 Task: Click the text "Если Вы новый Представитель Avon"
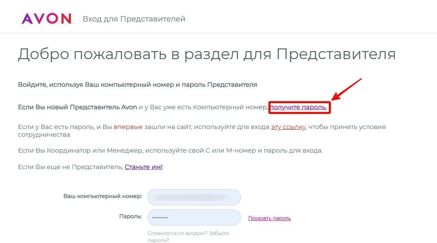tap(78, 107)
